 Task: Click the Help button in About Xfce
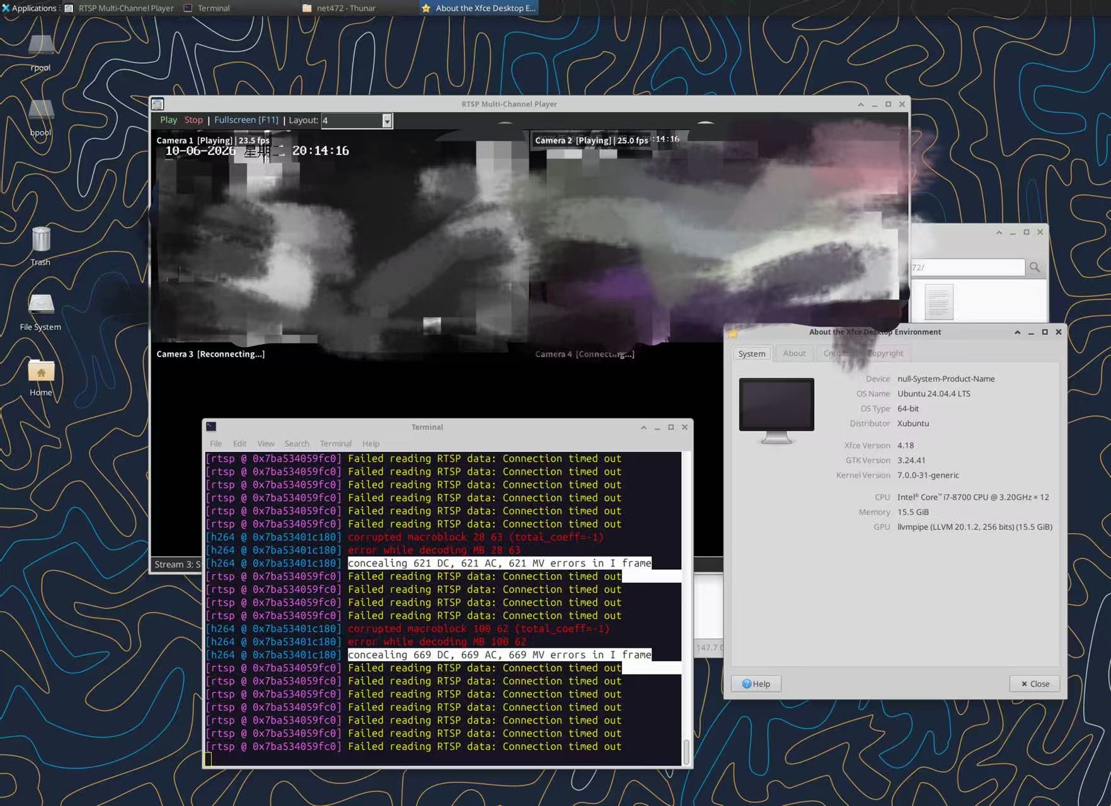(x=756, y=684)
